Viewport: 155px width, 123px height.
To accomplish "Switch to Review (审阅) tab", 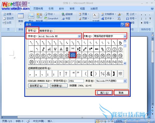I will tap(72, 8).
